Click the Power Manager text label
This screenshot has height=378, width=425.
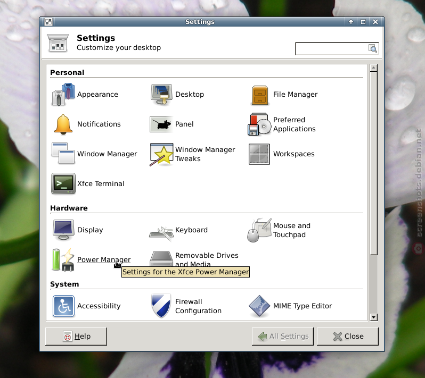pos(104,259)
